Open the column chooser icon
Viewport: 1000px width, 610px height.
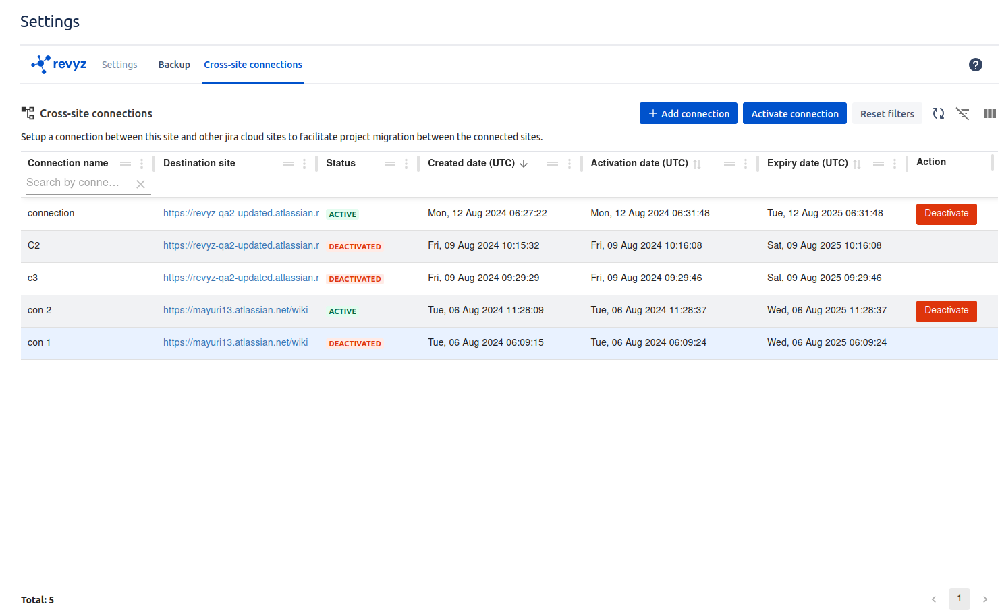pos(989,114)
